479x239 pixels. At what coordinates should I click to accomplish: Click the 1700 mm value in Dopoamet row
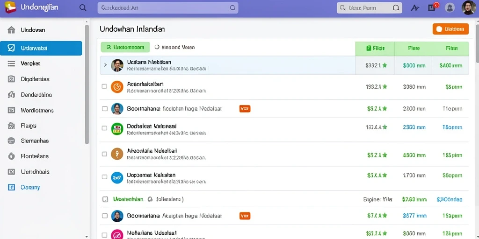coord(414,176)
